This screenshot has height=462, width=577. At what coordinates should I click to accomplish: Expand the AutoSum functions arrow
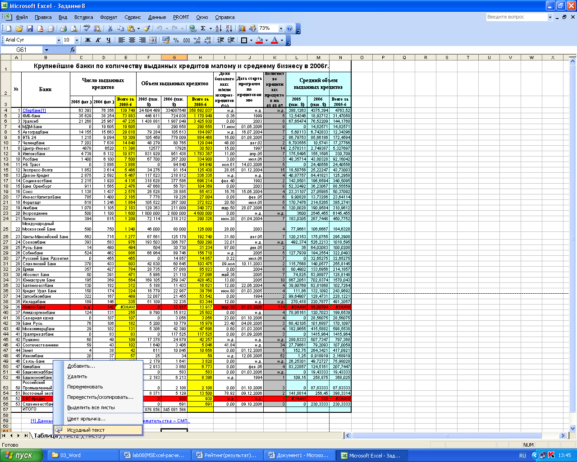click(211, 28)
